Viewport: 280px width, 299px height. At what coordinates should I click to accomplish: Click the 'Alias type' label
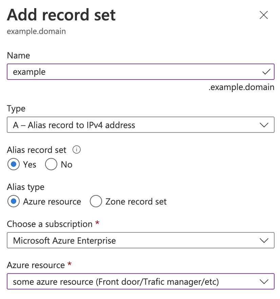26,187
